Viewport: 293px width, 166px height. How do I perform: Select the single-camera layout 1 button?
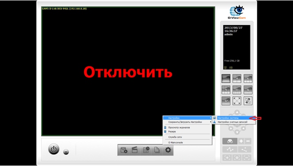click(226, 78)
